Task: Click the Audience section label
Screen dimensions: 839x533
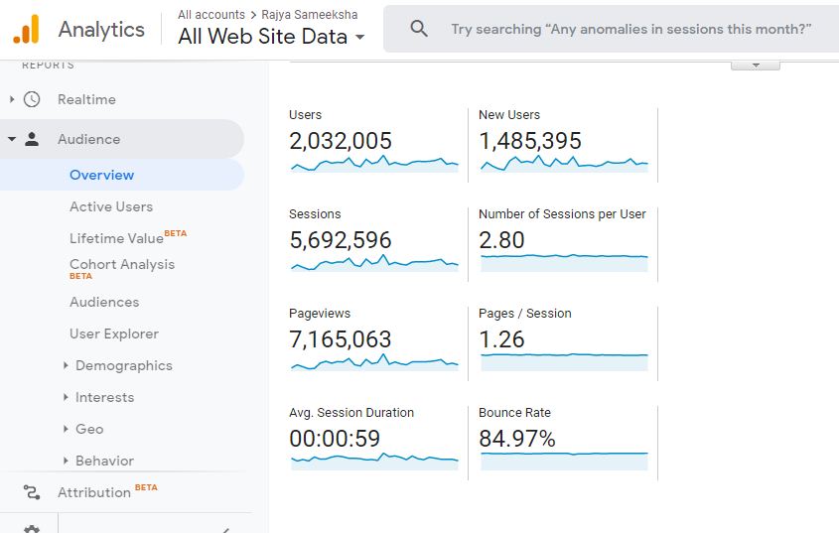Action: tap(88, 139)
